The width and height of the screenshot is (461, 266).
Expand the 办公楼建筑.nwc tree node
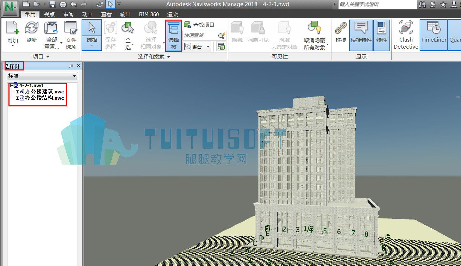(17, 92)
